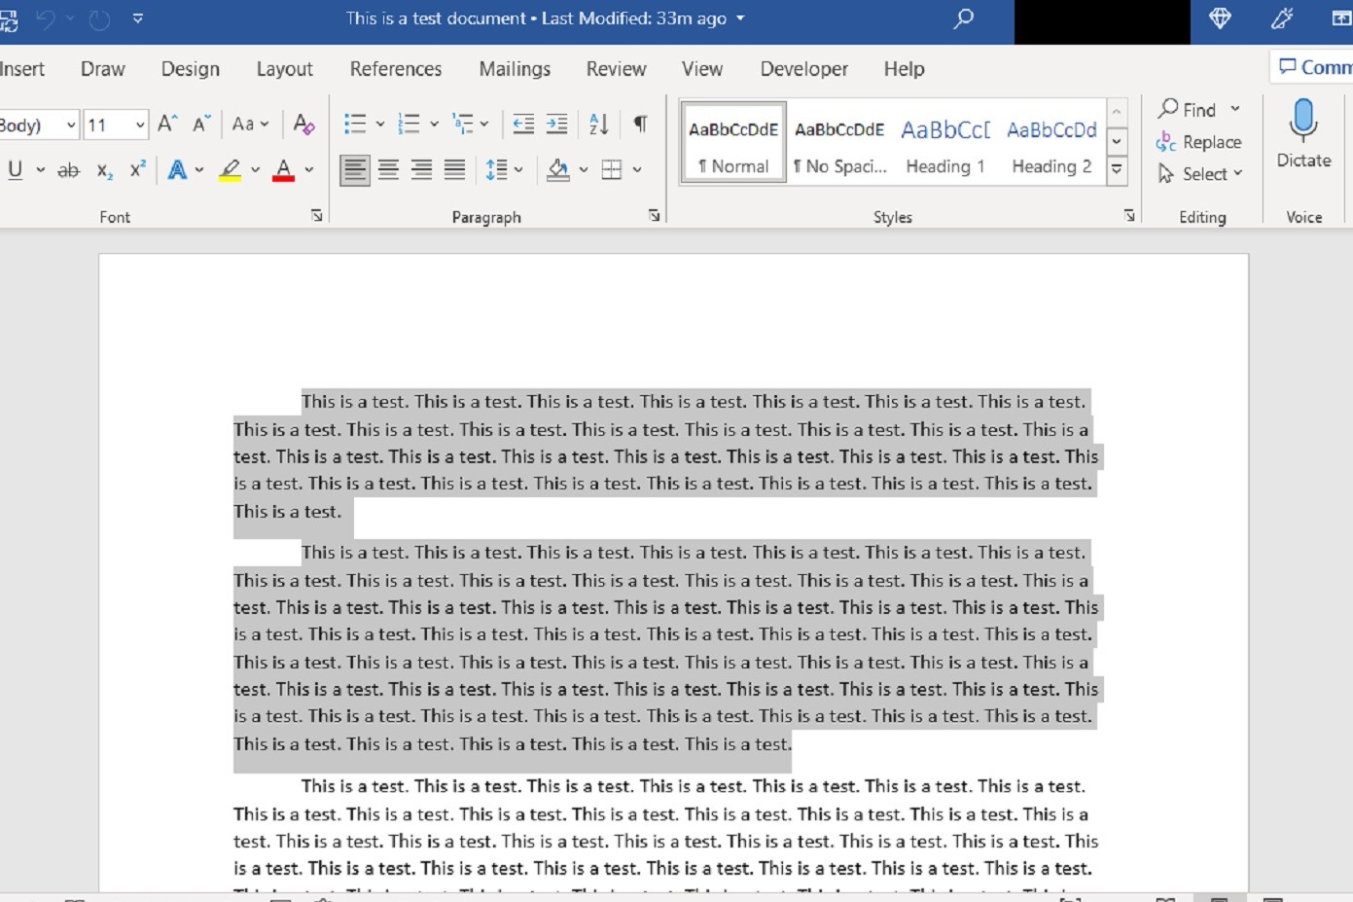Open Font dialog launcher
This screenshot has width=1353, height=902.
point(317,216)
